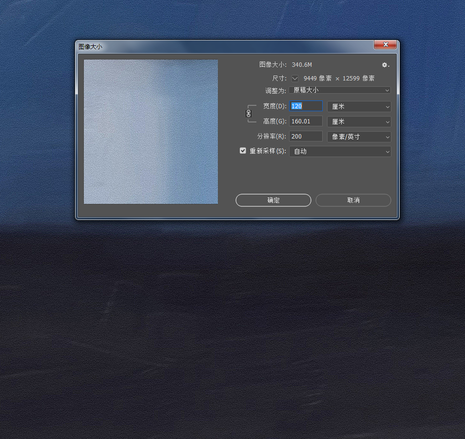The height and width of the screenshot is (439, 465).
Task: Open the 调整为 preset dropdown
Action: (x=340, y=90)
